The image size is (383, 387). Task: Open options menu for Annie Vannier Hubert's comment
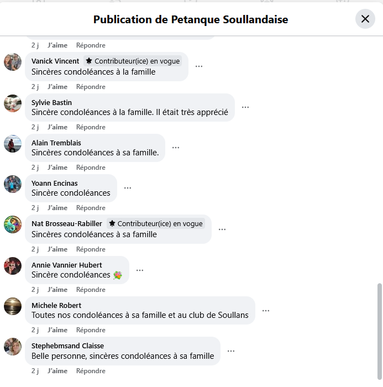point(140,270)
